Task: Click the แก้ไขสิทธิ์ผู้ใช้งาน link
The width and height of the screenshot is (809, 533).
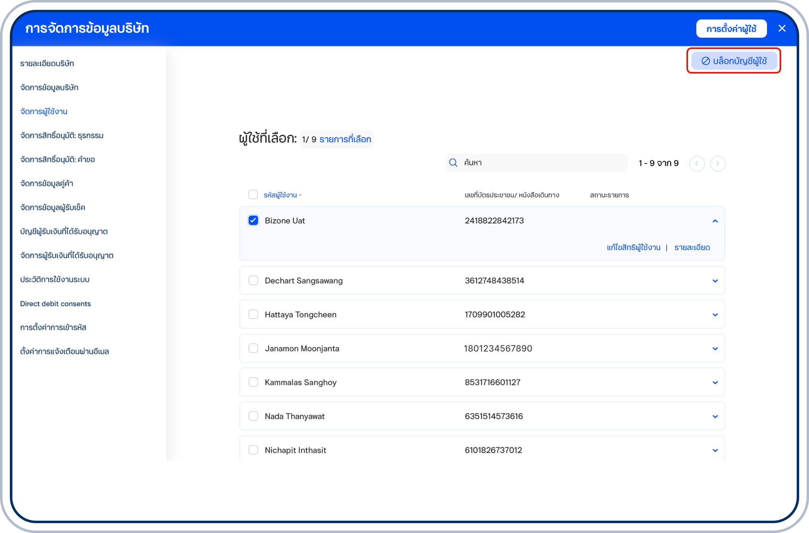Action: [x=633, y=247]
